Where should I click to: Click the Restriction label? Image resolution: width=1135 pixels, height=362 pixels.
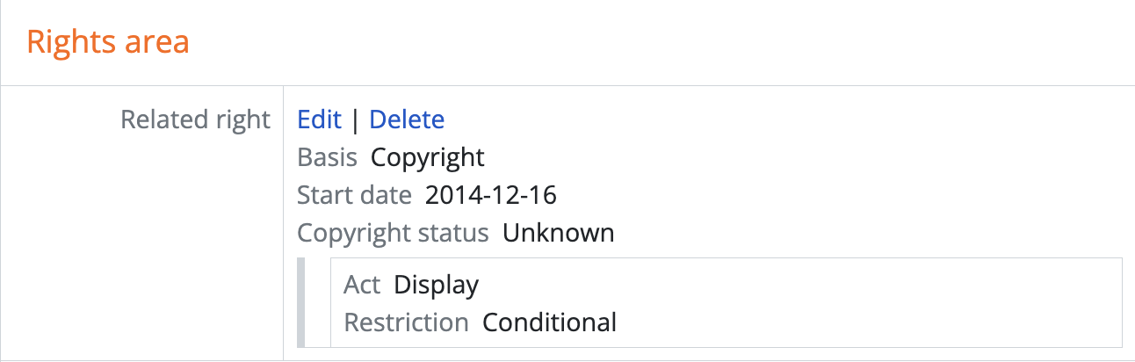406,322
